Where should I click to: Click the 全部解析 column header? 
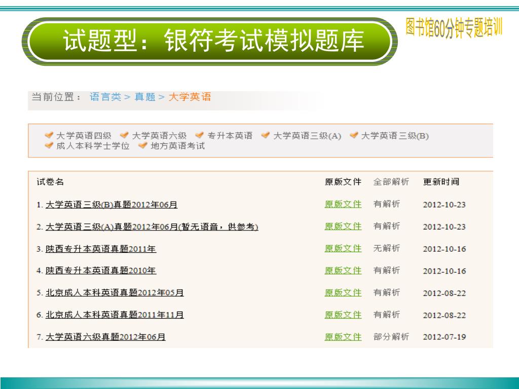(x=391, y=182)
